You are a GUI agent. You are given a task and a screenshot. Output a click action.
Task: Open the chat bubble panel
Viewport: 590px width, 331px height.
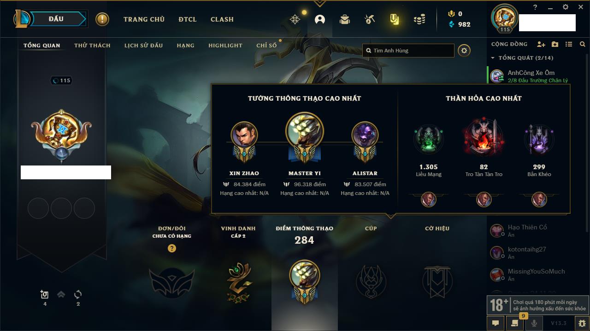pos(496,323)
